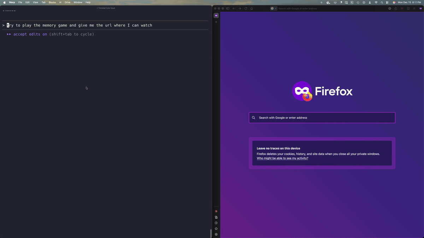Select the private tab in Firefox vertical tab strip

tap(216, 16)
